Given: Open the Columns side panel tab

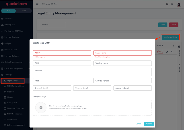Looking at the screenshot, I should click(179, 51).
